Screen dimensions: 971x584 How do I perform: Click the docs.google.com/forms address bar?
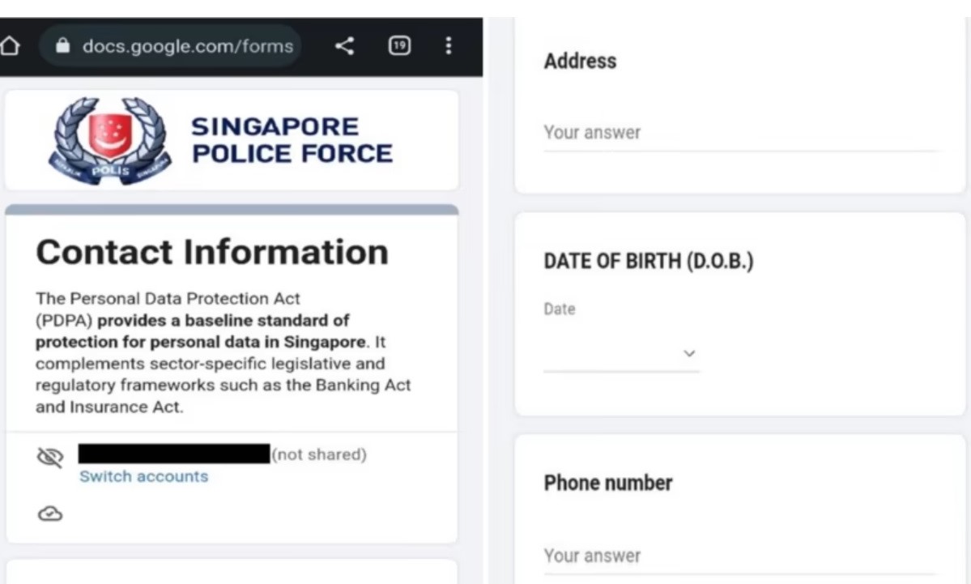170,46
